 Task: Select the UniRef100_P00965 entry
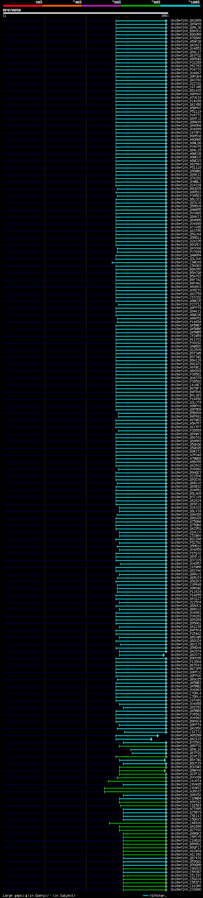pyautogui.click(x=186, y=213)
